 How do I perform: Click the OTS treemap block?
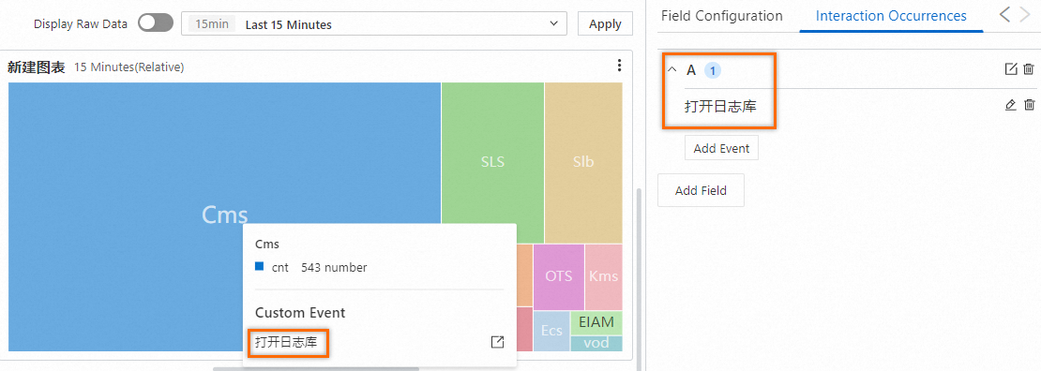point(558,276)
